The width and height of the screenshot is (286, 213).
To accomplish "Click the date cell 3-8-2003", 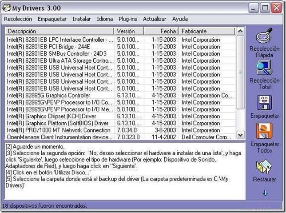I will click(x=165, y=130).
